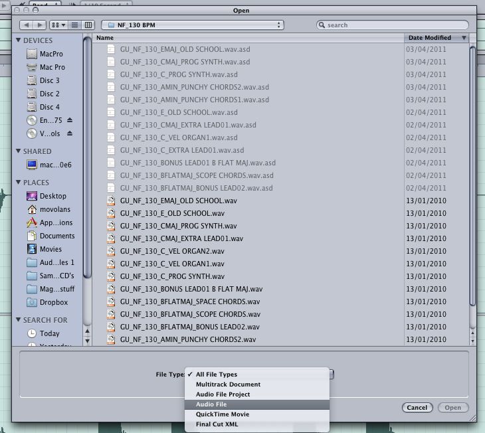The image size is (485, 433).
Task: Open the Documents folder
Action: (x=50, y=236)
